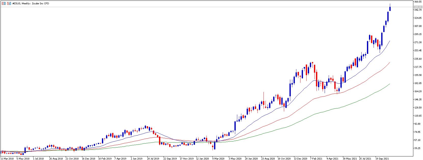Click the '22 Sep 2019' date on time axis
This screenshot has height=160, width=423.
click(x=170, y=158)
